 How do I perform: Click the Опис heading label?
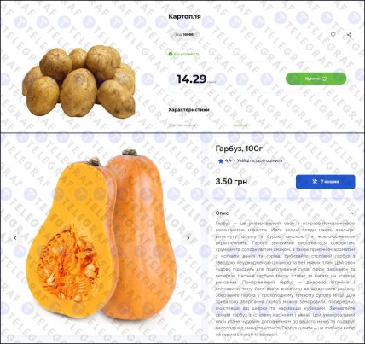222,213
